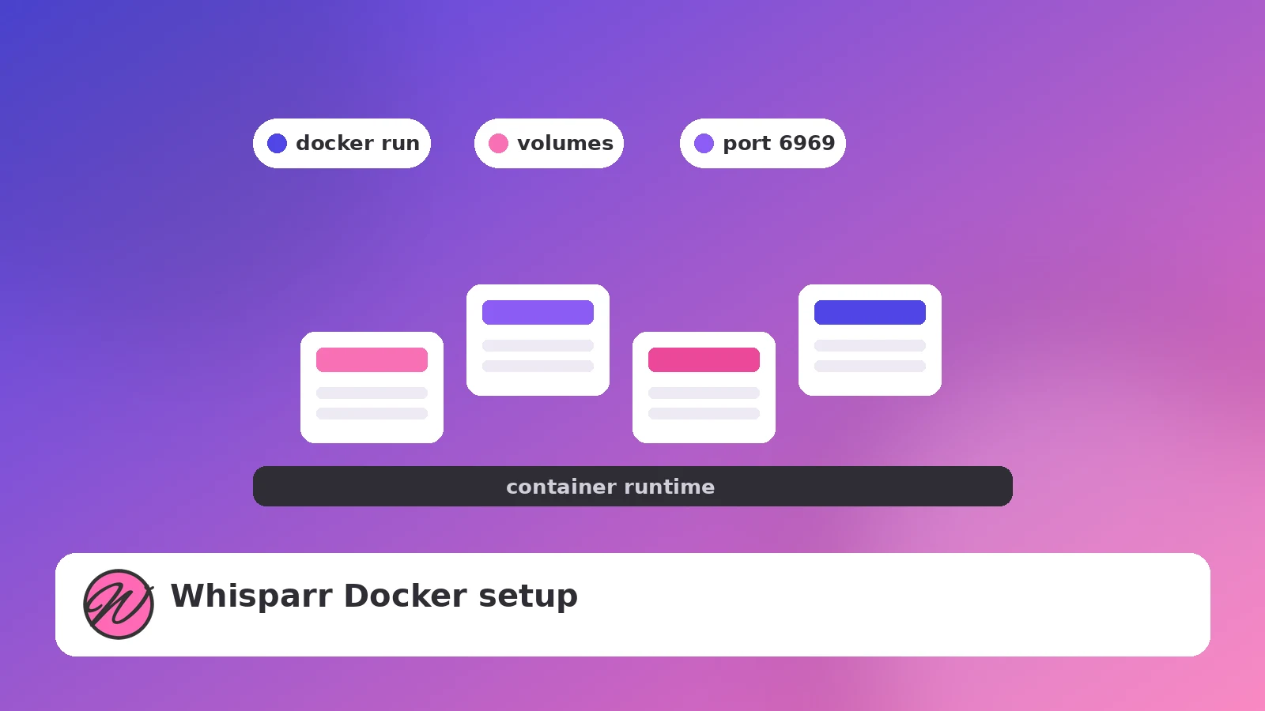Open the card with blue header
This screenshot has height=711, width=1265.
870,340
